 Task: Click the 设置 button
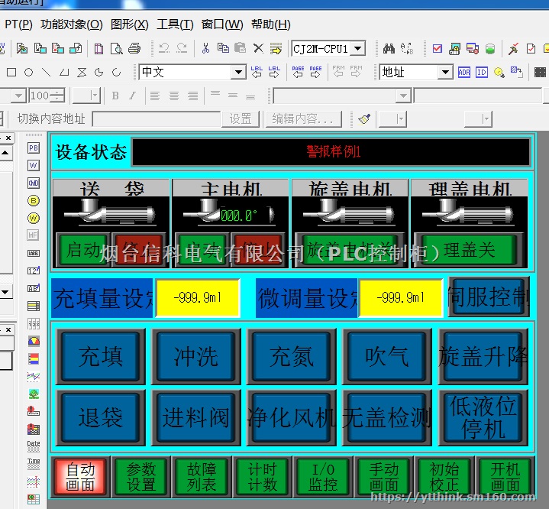pyautogui.click(x=241, y=119)
